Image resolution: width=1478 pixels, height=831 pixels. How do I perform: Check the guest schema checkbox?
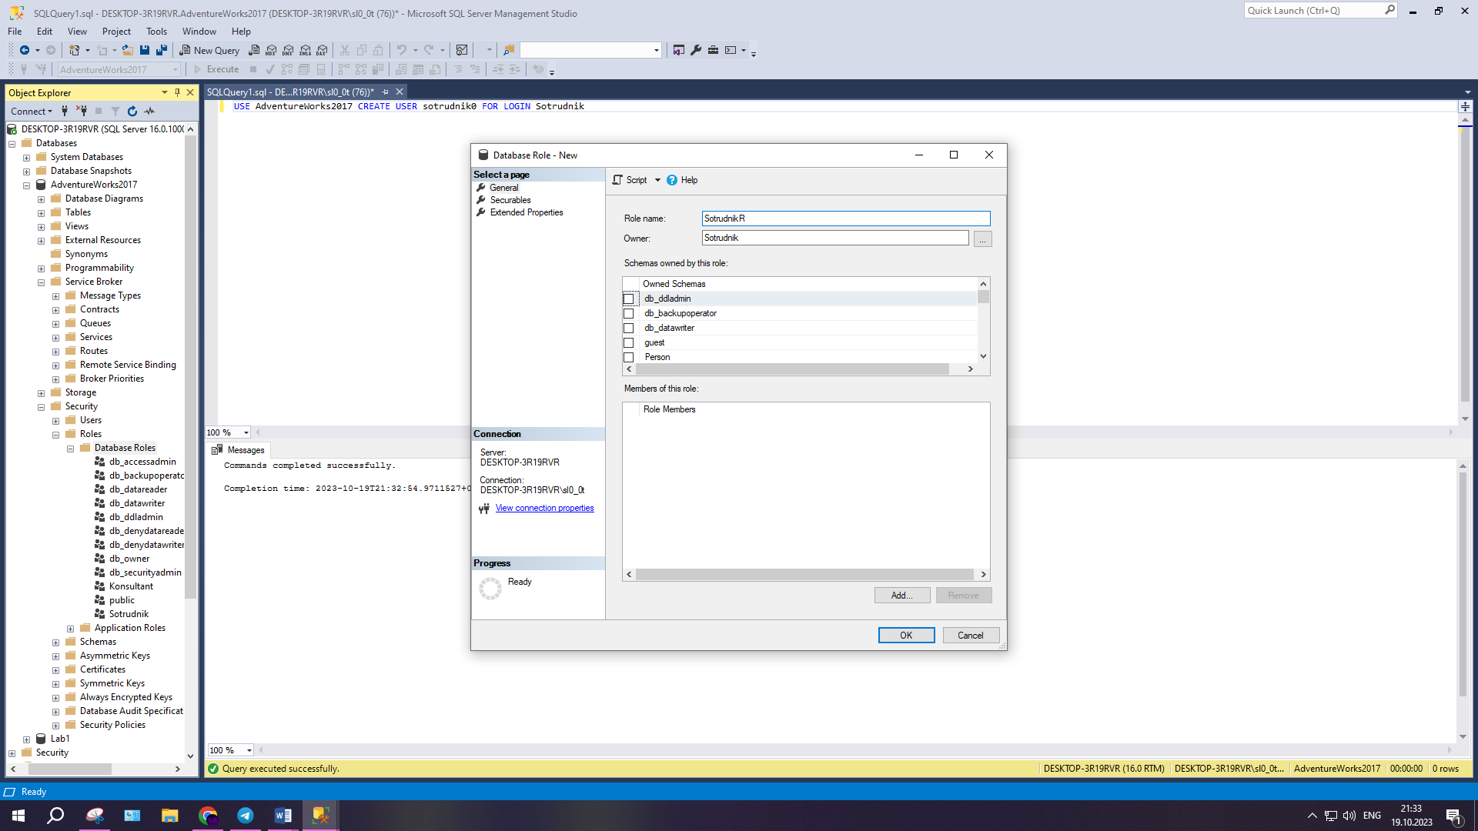[629, 342]
